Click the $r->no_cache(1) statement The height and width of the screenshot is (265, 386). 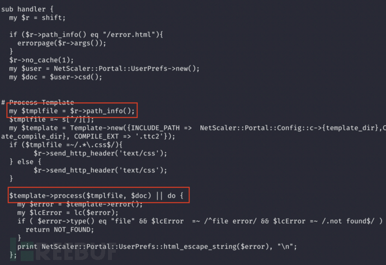41,60
